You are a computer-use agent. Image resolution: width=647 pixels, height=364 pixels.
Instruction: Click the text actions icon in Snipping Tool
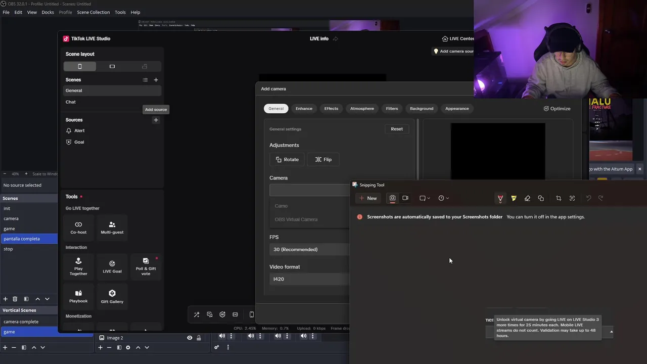point(572,198)
